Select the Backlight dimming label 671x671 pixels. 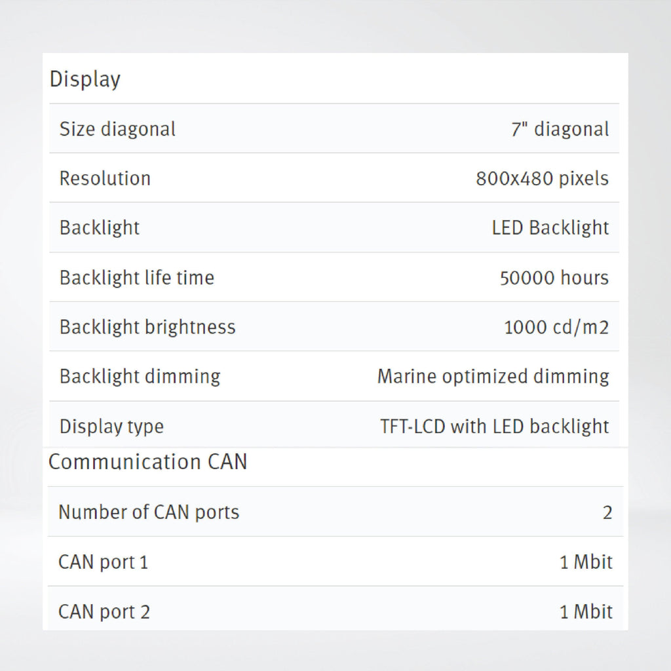[140, 377]
